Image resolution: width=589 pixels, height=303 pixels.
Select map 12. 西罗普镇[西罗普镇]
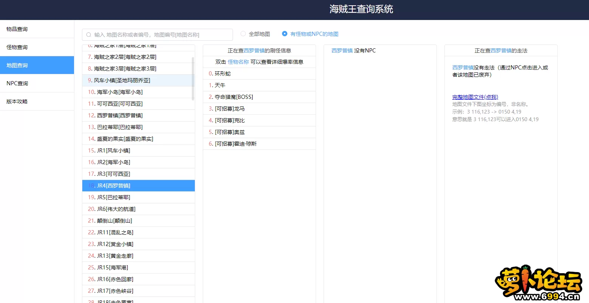point(139,115)
